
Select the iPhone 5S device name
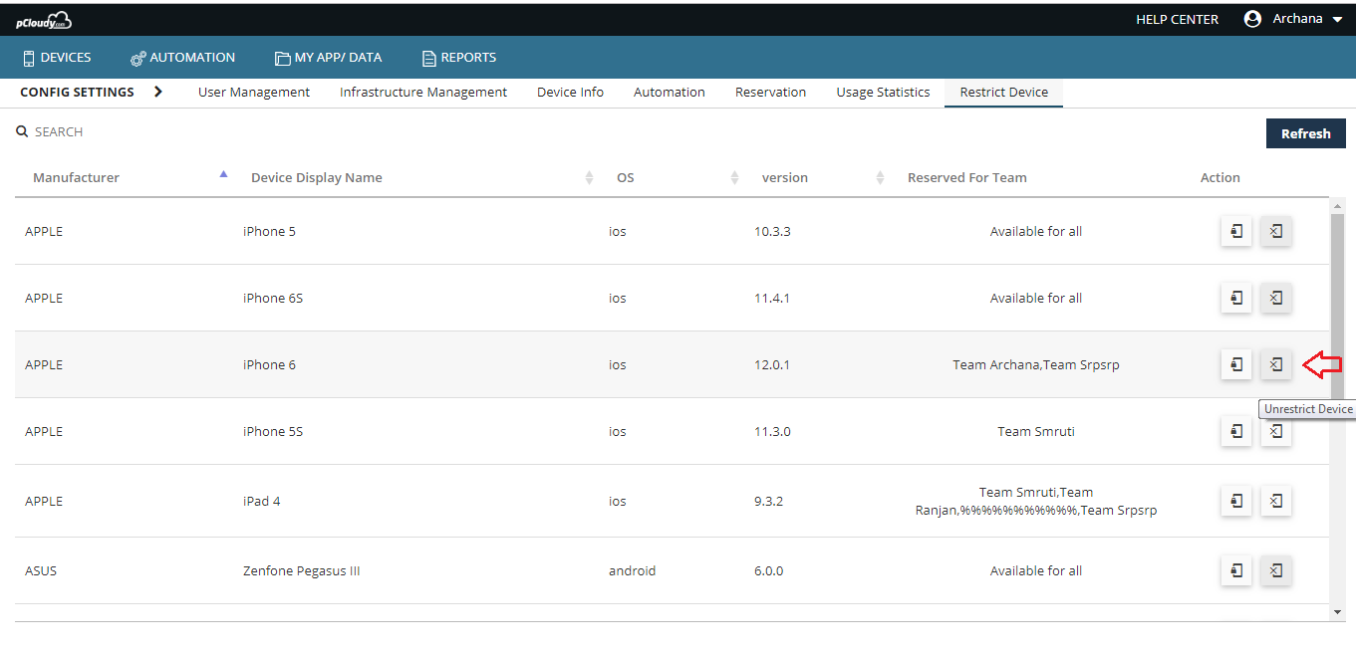[273, 431]
